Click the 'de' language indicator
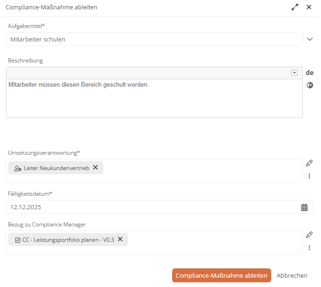The height and width of the screenshot is (287, 321). (310, 73)
